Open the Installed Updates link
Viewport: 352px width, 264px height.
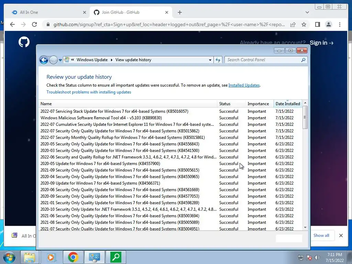coord(244,85)
